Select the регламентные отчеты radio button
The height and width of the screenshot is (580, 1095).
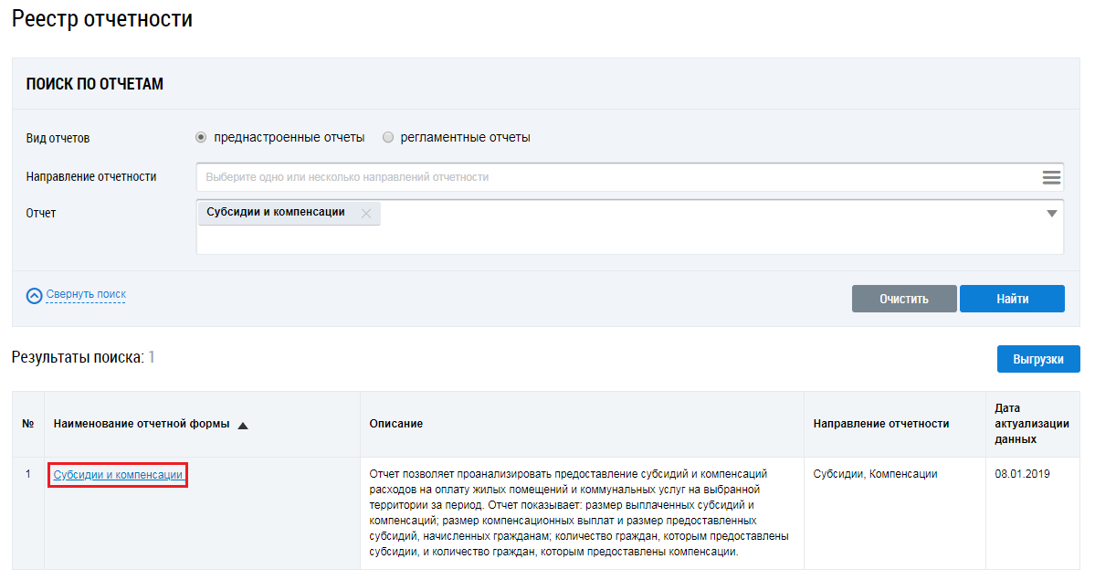[x=388, y=138]
